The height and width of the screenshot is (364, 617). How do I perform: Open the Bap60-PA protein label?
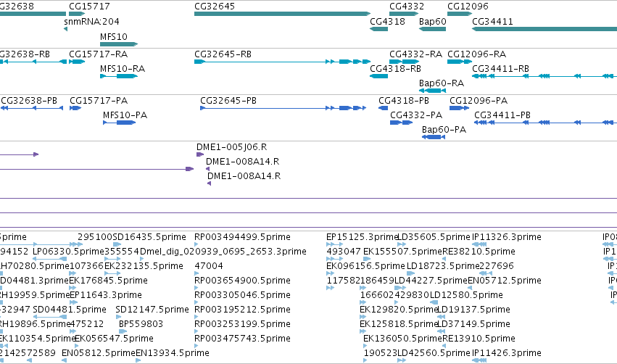(444, 130)
